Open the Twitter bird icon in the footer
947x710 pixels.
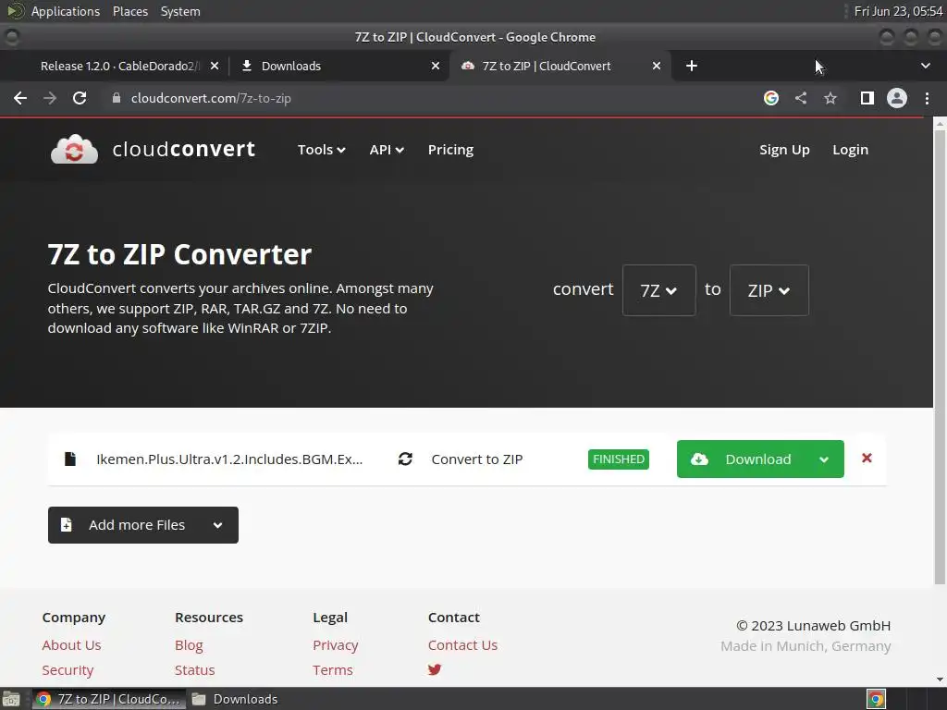click(x=435, y=669)
